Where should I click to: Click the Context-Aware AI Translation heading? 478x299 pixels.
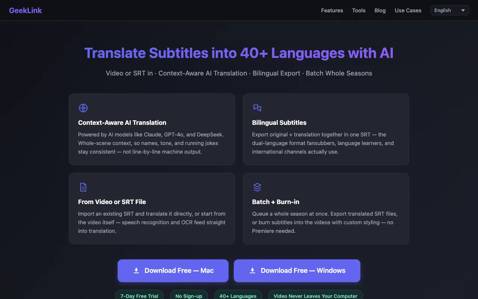tap(122, 123)
